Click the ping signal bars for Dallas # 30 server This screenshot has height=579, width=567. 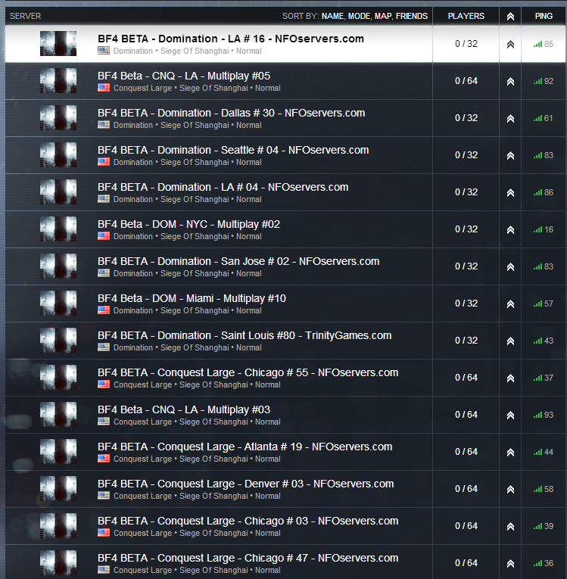tap(537, 119)
